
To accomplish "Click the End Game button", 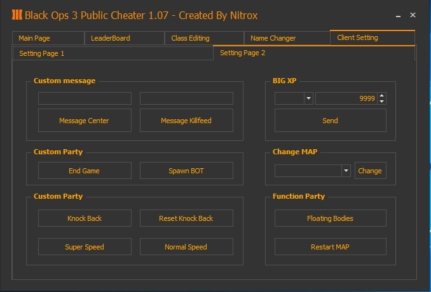I will 85,170.
